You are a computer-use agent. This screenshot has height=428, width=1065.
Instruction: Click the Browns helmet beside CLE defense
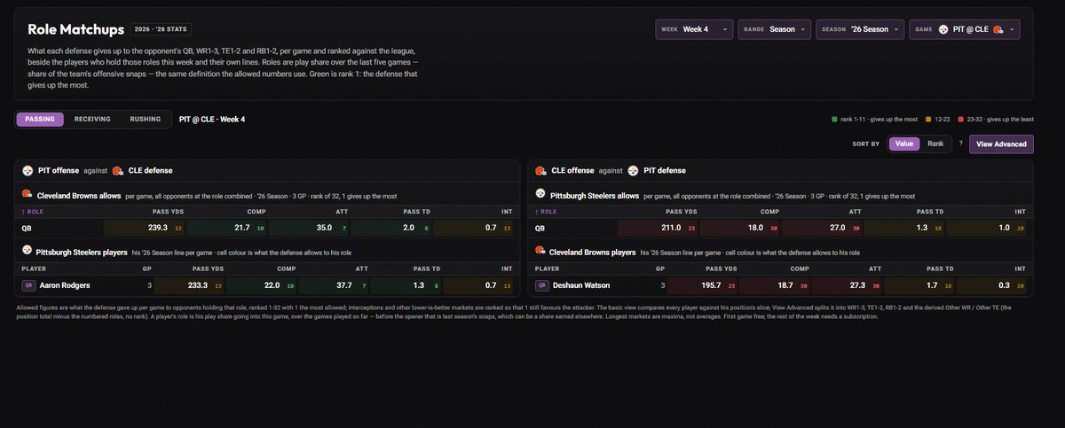pos(118,170)
